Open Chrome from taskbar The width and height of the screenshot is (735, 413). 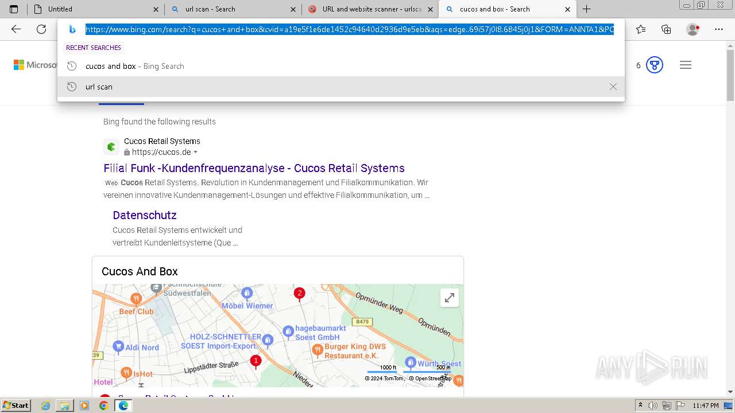[103, 406]
